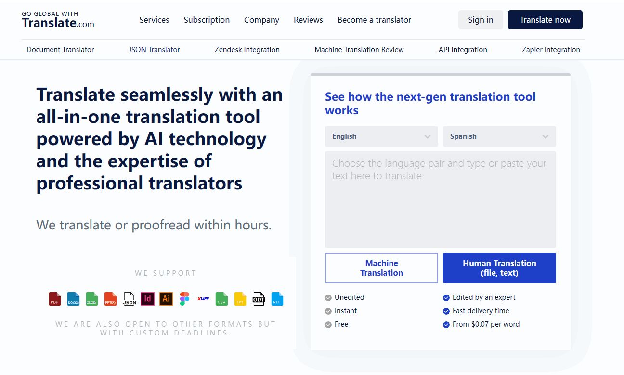The height and width of the screenshot is (375, 624).
Task: Click the TXT file format icon
Action: [240, 299]
